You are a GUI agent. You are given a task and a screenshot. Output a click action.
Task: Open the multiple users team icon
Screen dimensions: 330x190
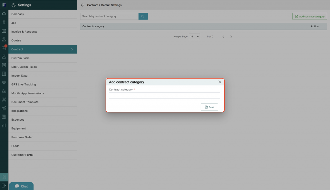pos(4,91)
